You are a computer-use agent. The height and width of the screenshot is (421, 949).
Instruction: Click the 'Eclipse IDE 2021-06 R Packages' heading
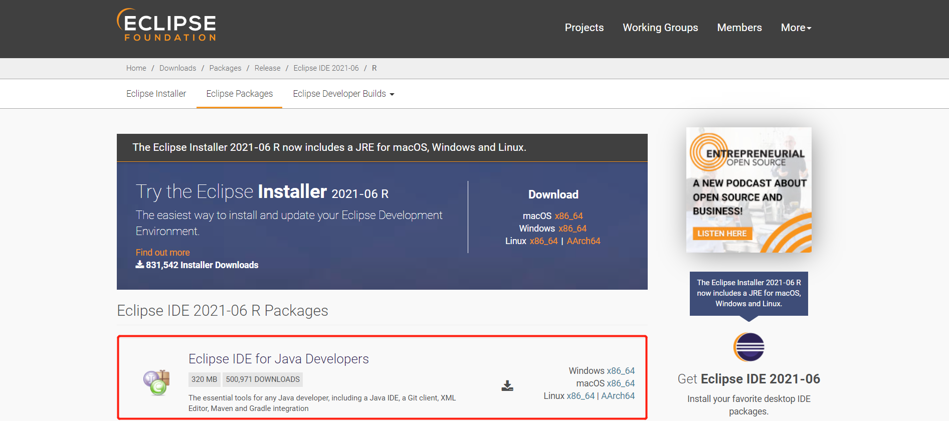point(223,311)
